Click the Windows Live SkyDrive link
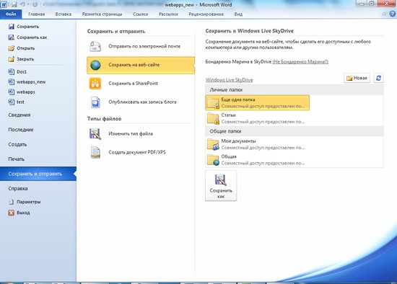The image size is (397, 284). [x=229, y=80]
